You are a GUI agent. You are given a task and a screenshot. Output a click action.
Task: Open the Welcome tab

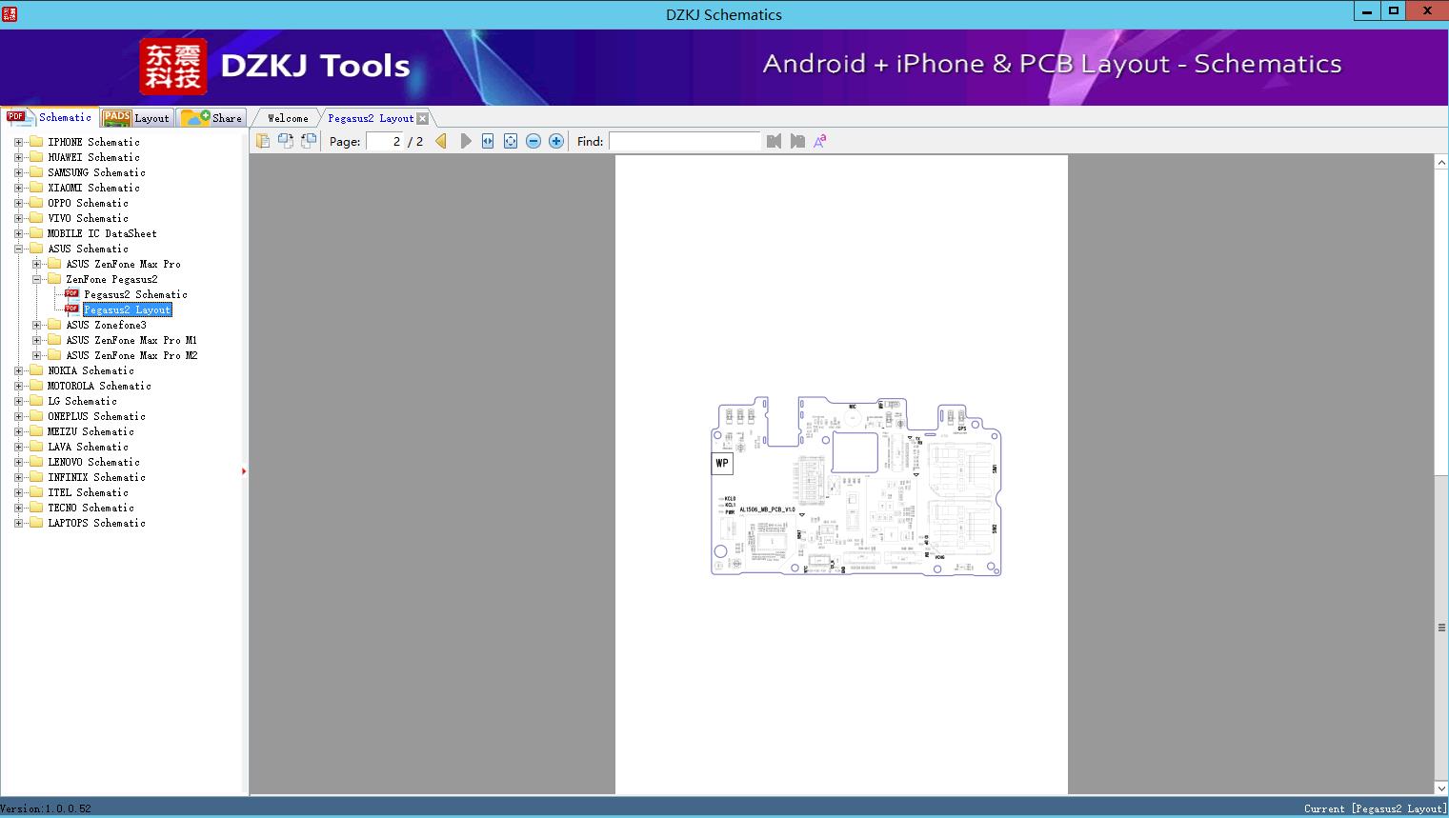click(x=288, y=118)
